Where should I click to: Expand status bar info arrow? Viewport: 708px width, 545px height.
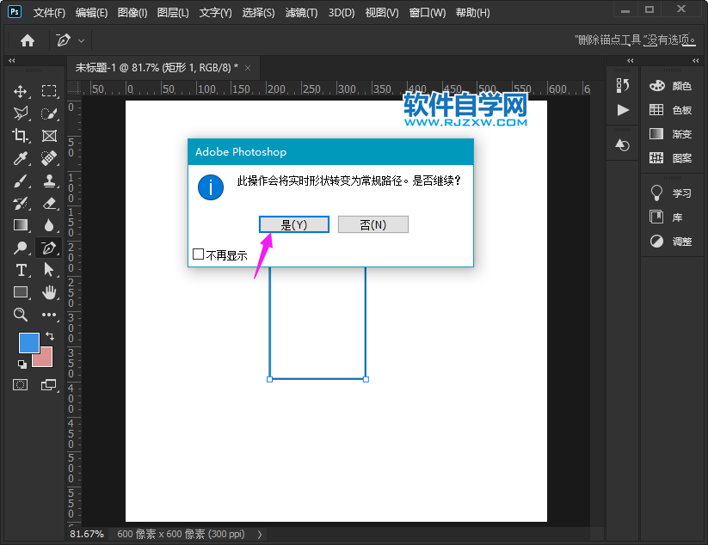(260, 535)
